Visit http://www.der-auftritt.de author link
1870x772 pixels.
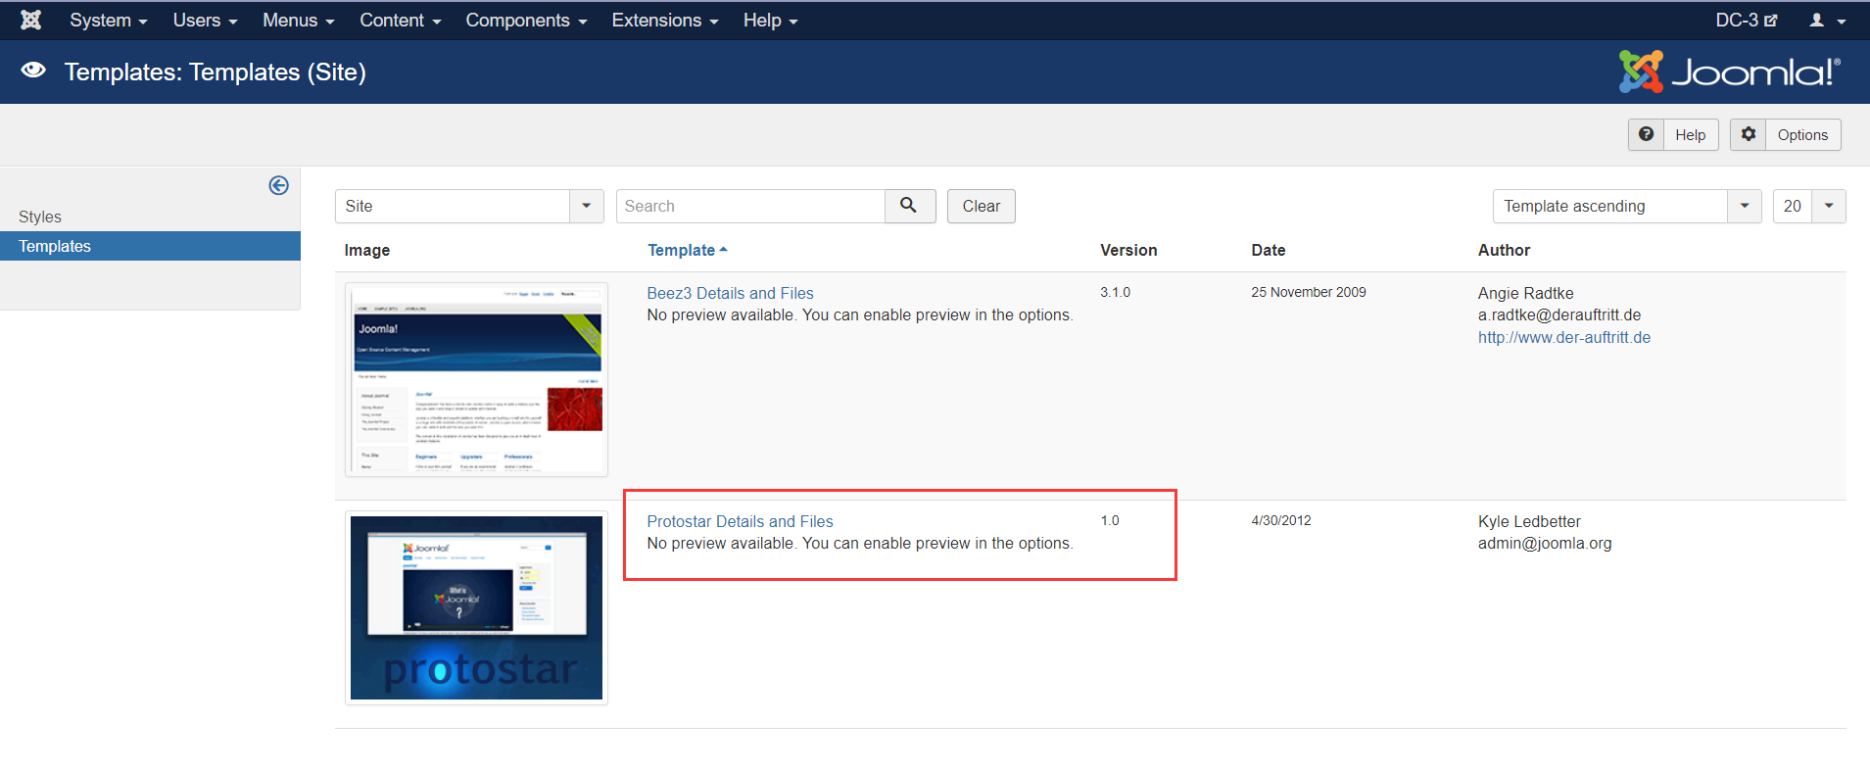[1563, 337]
